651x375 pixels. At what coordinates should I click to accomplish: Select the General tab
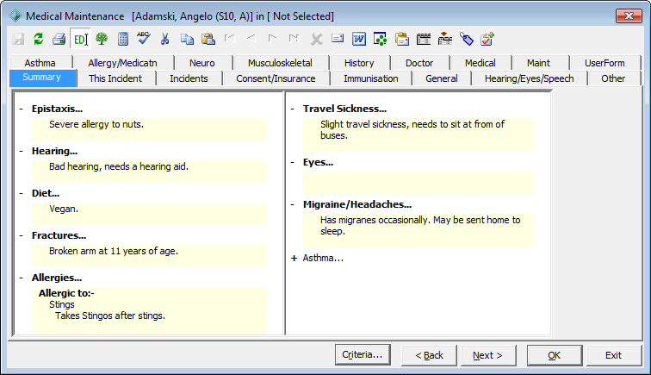[442, 78]
